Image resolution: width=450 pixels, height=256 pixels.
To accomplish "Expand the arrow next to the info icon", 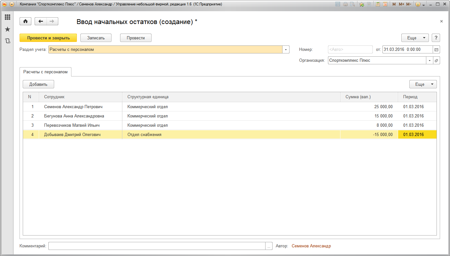I will tap(423, 5).
